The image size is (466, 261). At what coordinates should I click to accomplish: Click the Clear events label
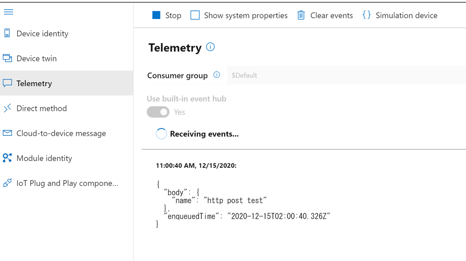point(332,16)
